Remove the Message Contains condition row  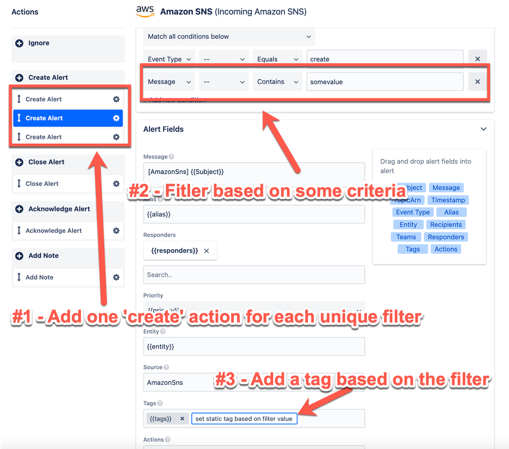pos(477,82)
